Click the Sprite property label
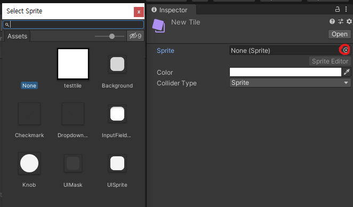The width and height of the screenshot is (353, 207). click(165, 51)
